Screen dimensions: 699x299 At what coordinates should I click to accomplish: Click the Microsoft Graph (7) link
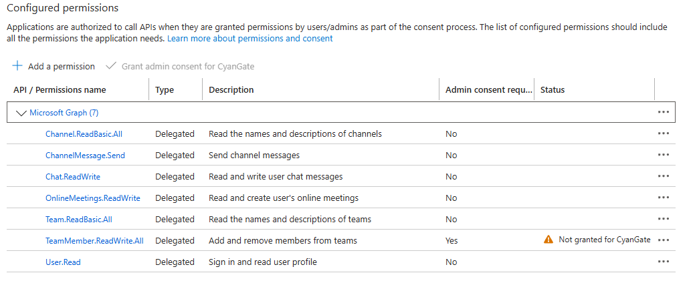point(64,113)
